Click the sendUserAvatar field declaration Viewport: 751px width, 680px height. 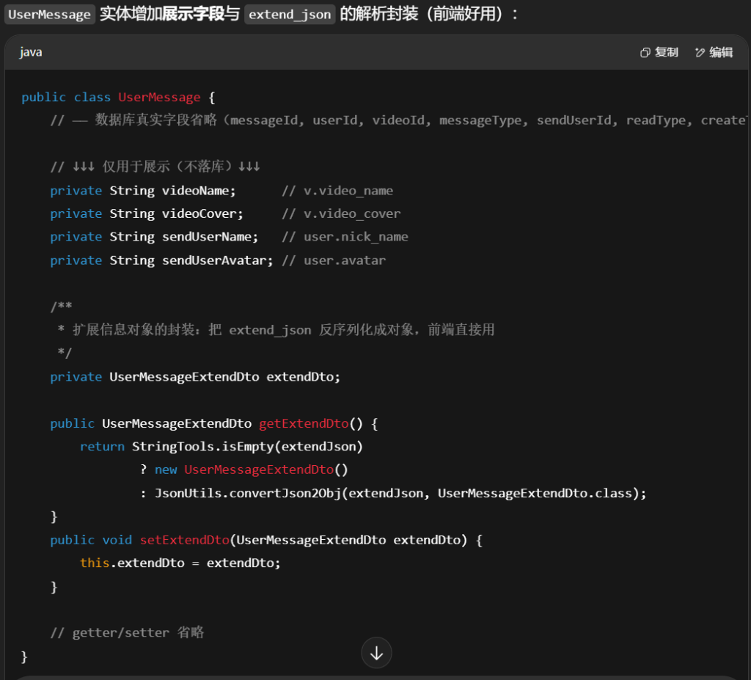[217, 260]
